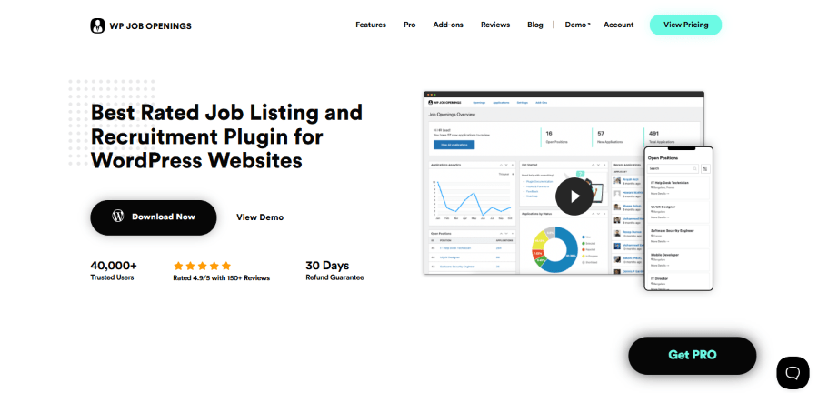Click the phone mockup search field

(x=673, y=168)
